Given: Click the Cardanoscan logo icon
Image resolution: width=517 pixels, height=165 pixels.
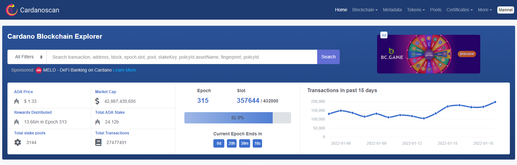Looking at the screenshot, I should (x=12, y=10).
